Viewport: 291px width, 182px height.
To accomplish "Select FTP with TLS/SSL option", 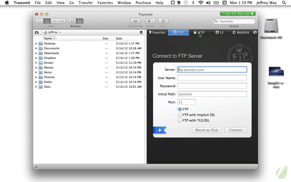I will 180,120.
